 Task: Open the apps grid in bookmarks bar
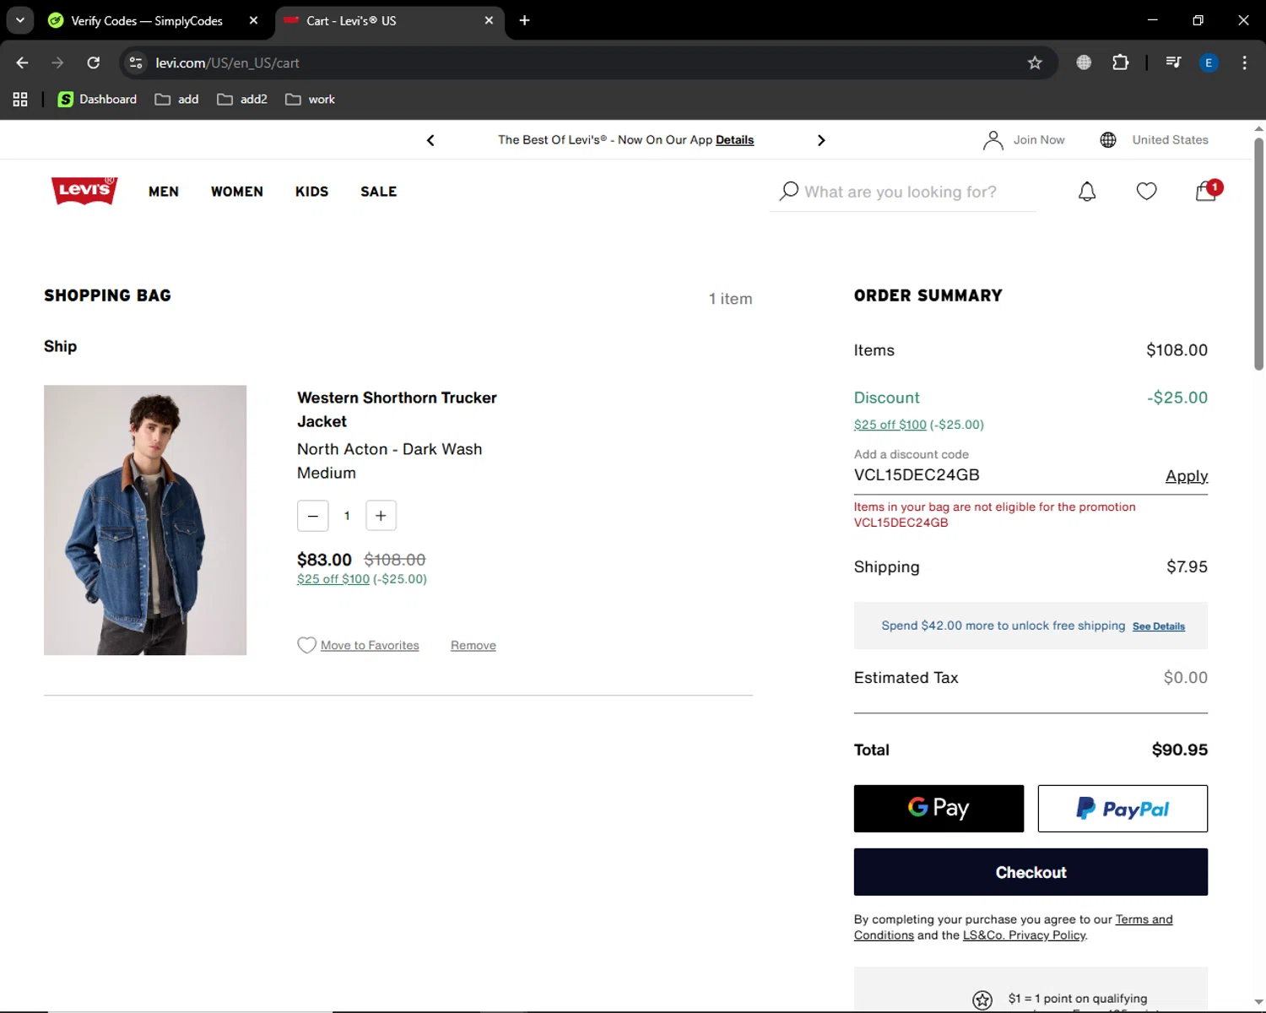[x=20, y=100]
